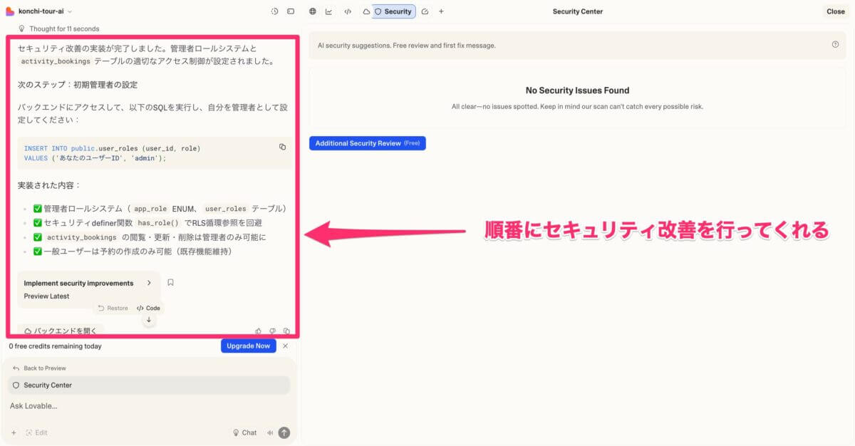Select the Security tab
Screen dimensions: 855x446
pyautogui.click(x=393, y=11)
